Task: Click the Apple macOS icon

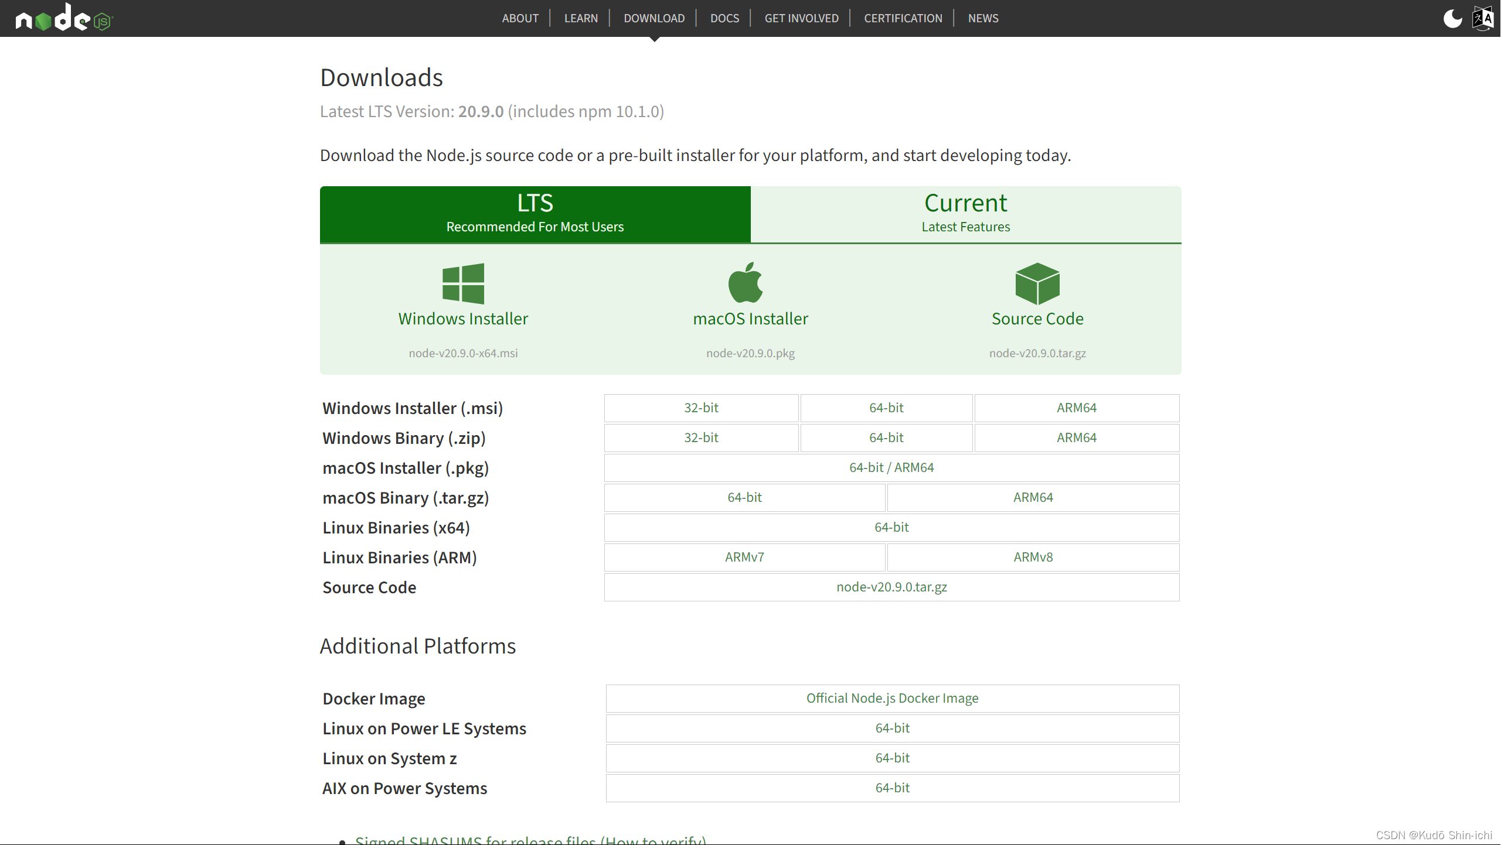Action: point(745,283)
